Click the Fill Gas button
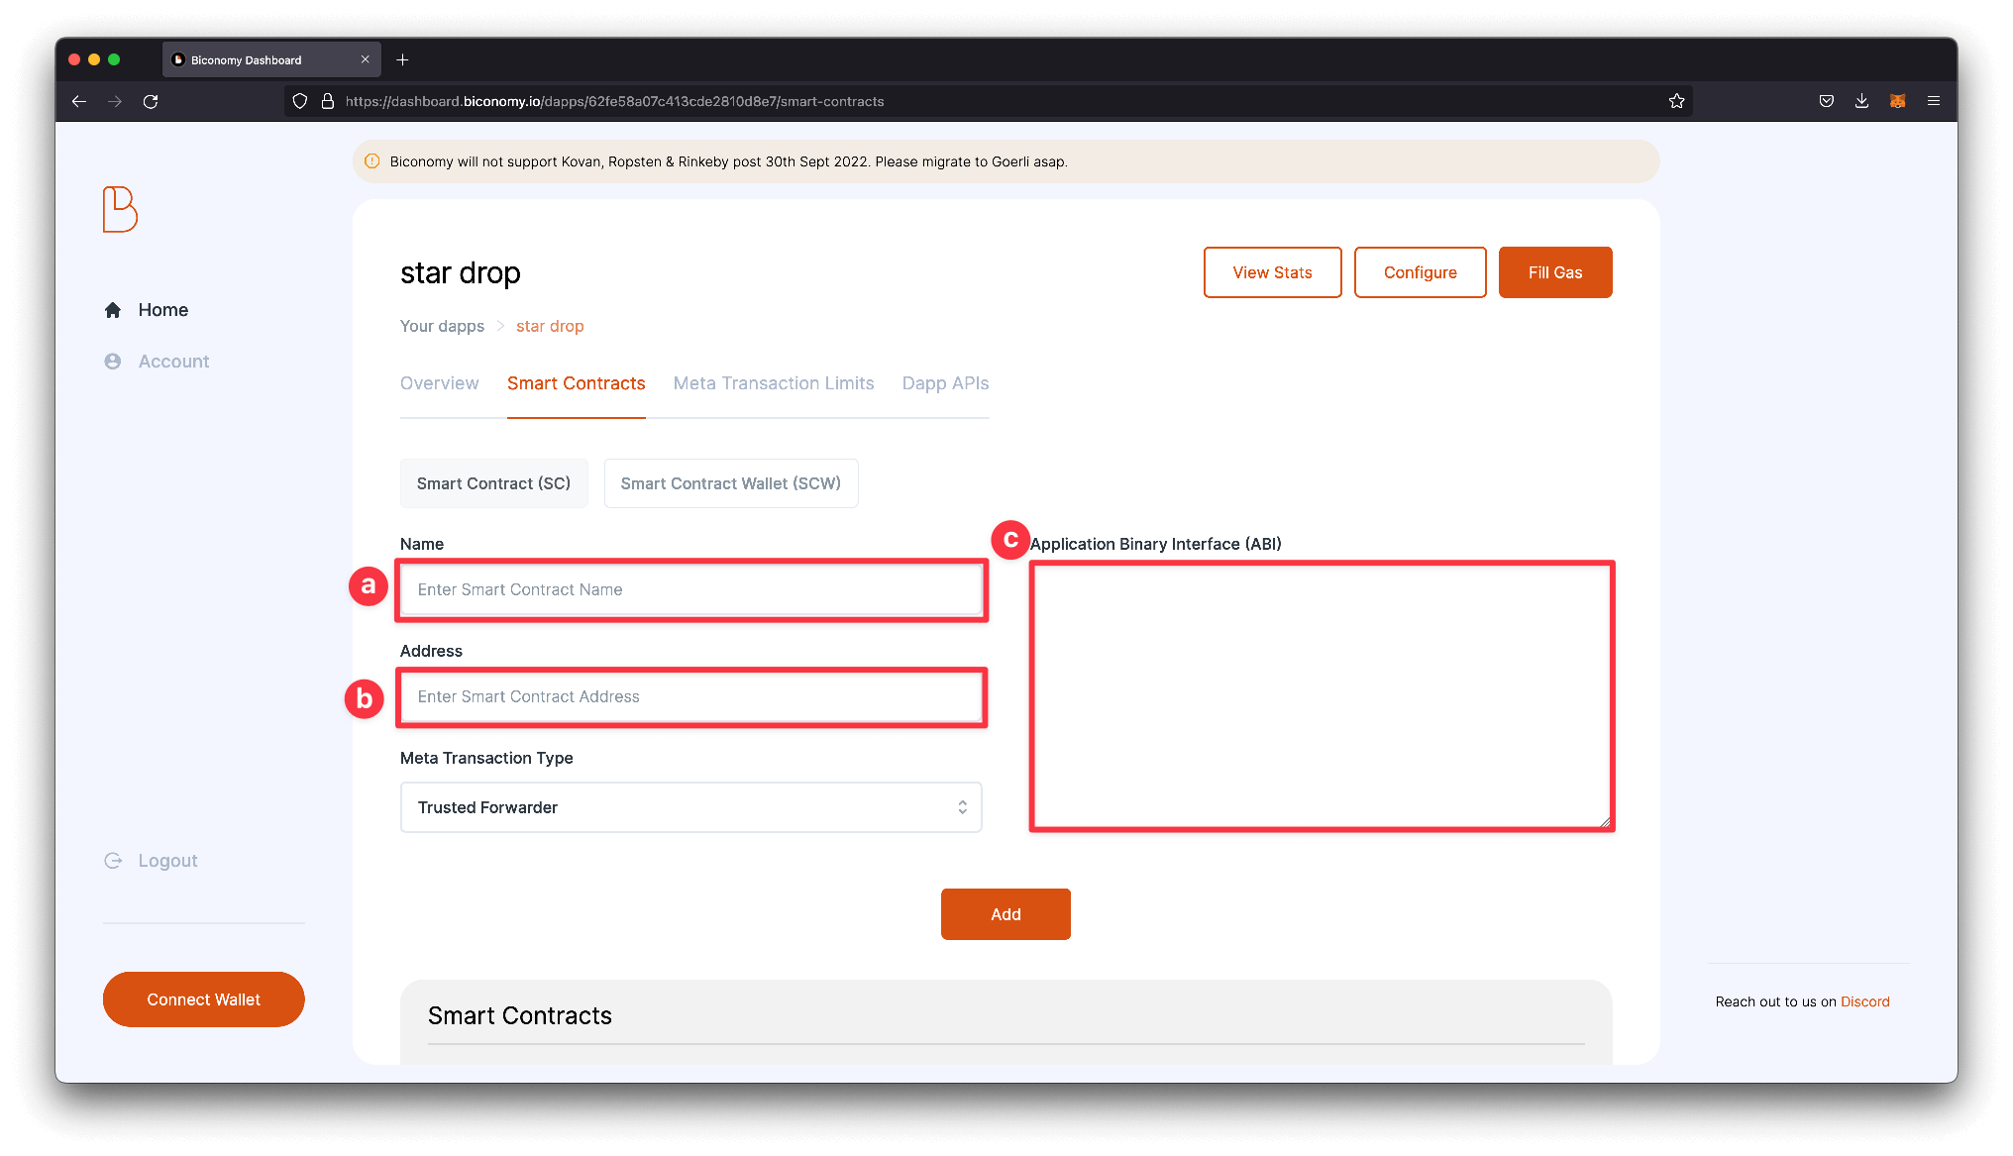Viewport: 2013px width, 1156px height. (x=1554, y=271)
